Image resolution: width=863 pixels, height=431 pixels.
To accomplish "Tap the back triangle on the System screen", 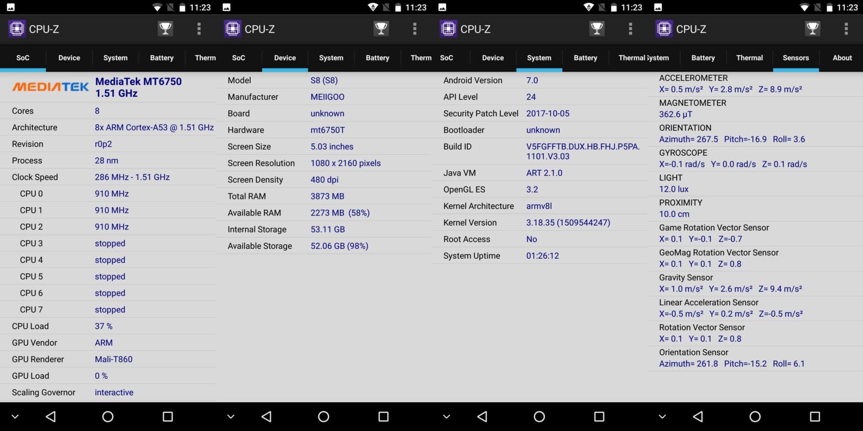I will pyautogui.click(x=482, y=417).
